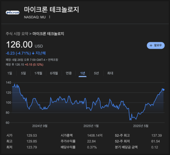Screen dimensions: 170x155
Task: Switch to the 1개월 chart range tab
Action: click(38, 73)
